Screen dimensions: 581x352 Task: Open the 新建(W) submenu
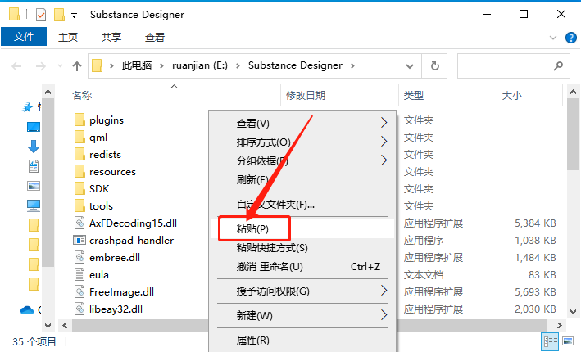(x=302, y=315)
